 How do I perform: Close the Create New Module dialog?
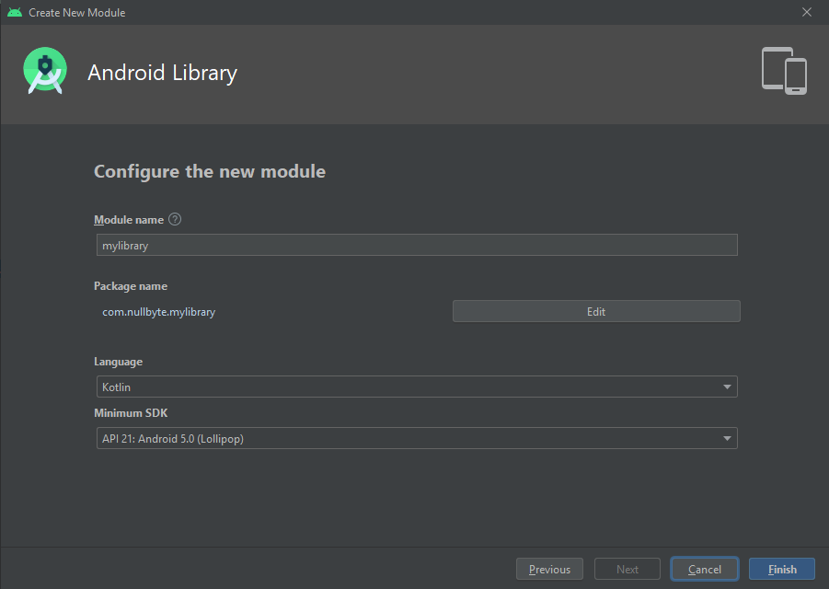pos(807,12)
